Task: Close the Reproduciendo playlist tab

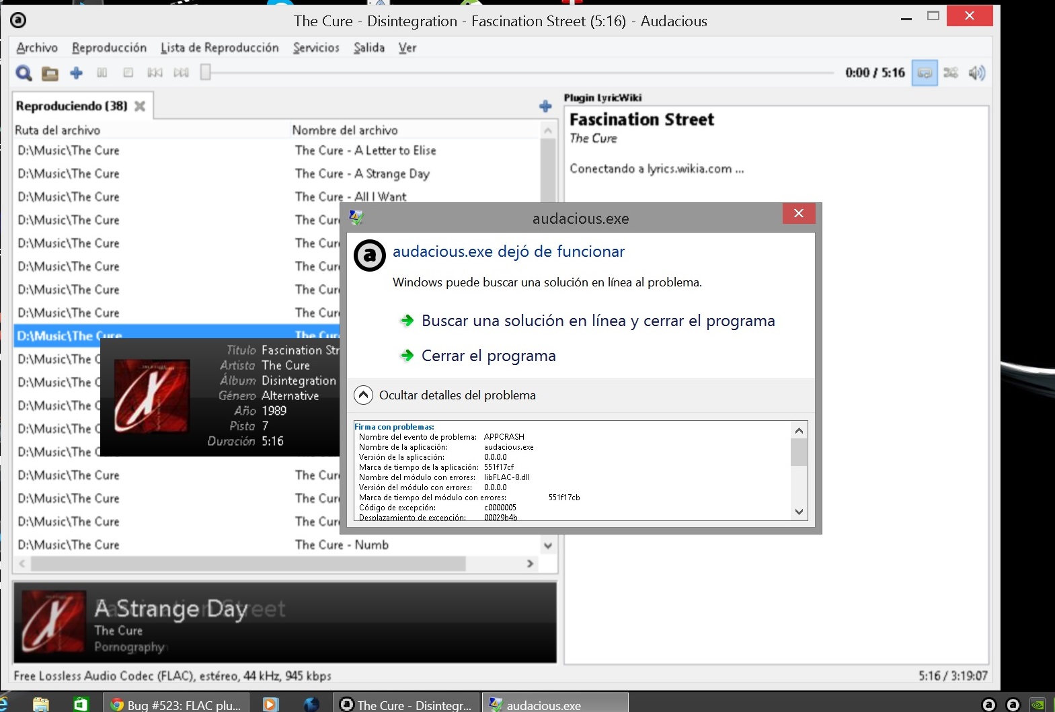Action: (x=140, y=106)
